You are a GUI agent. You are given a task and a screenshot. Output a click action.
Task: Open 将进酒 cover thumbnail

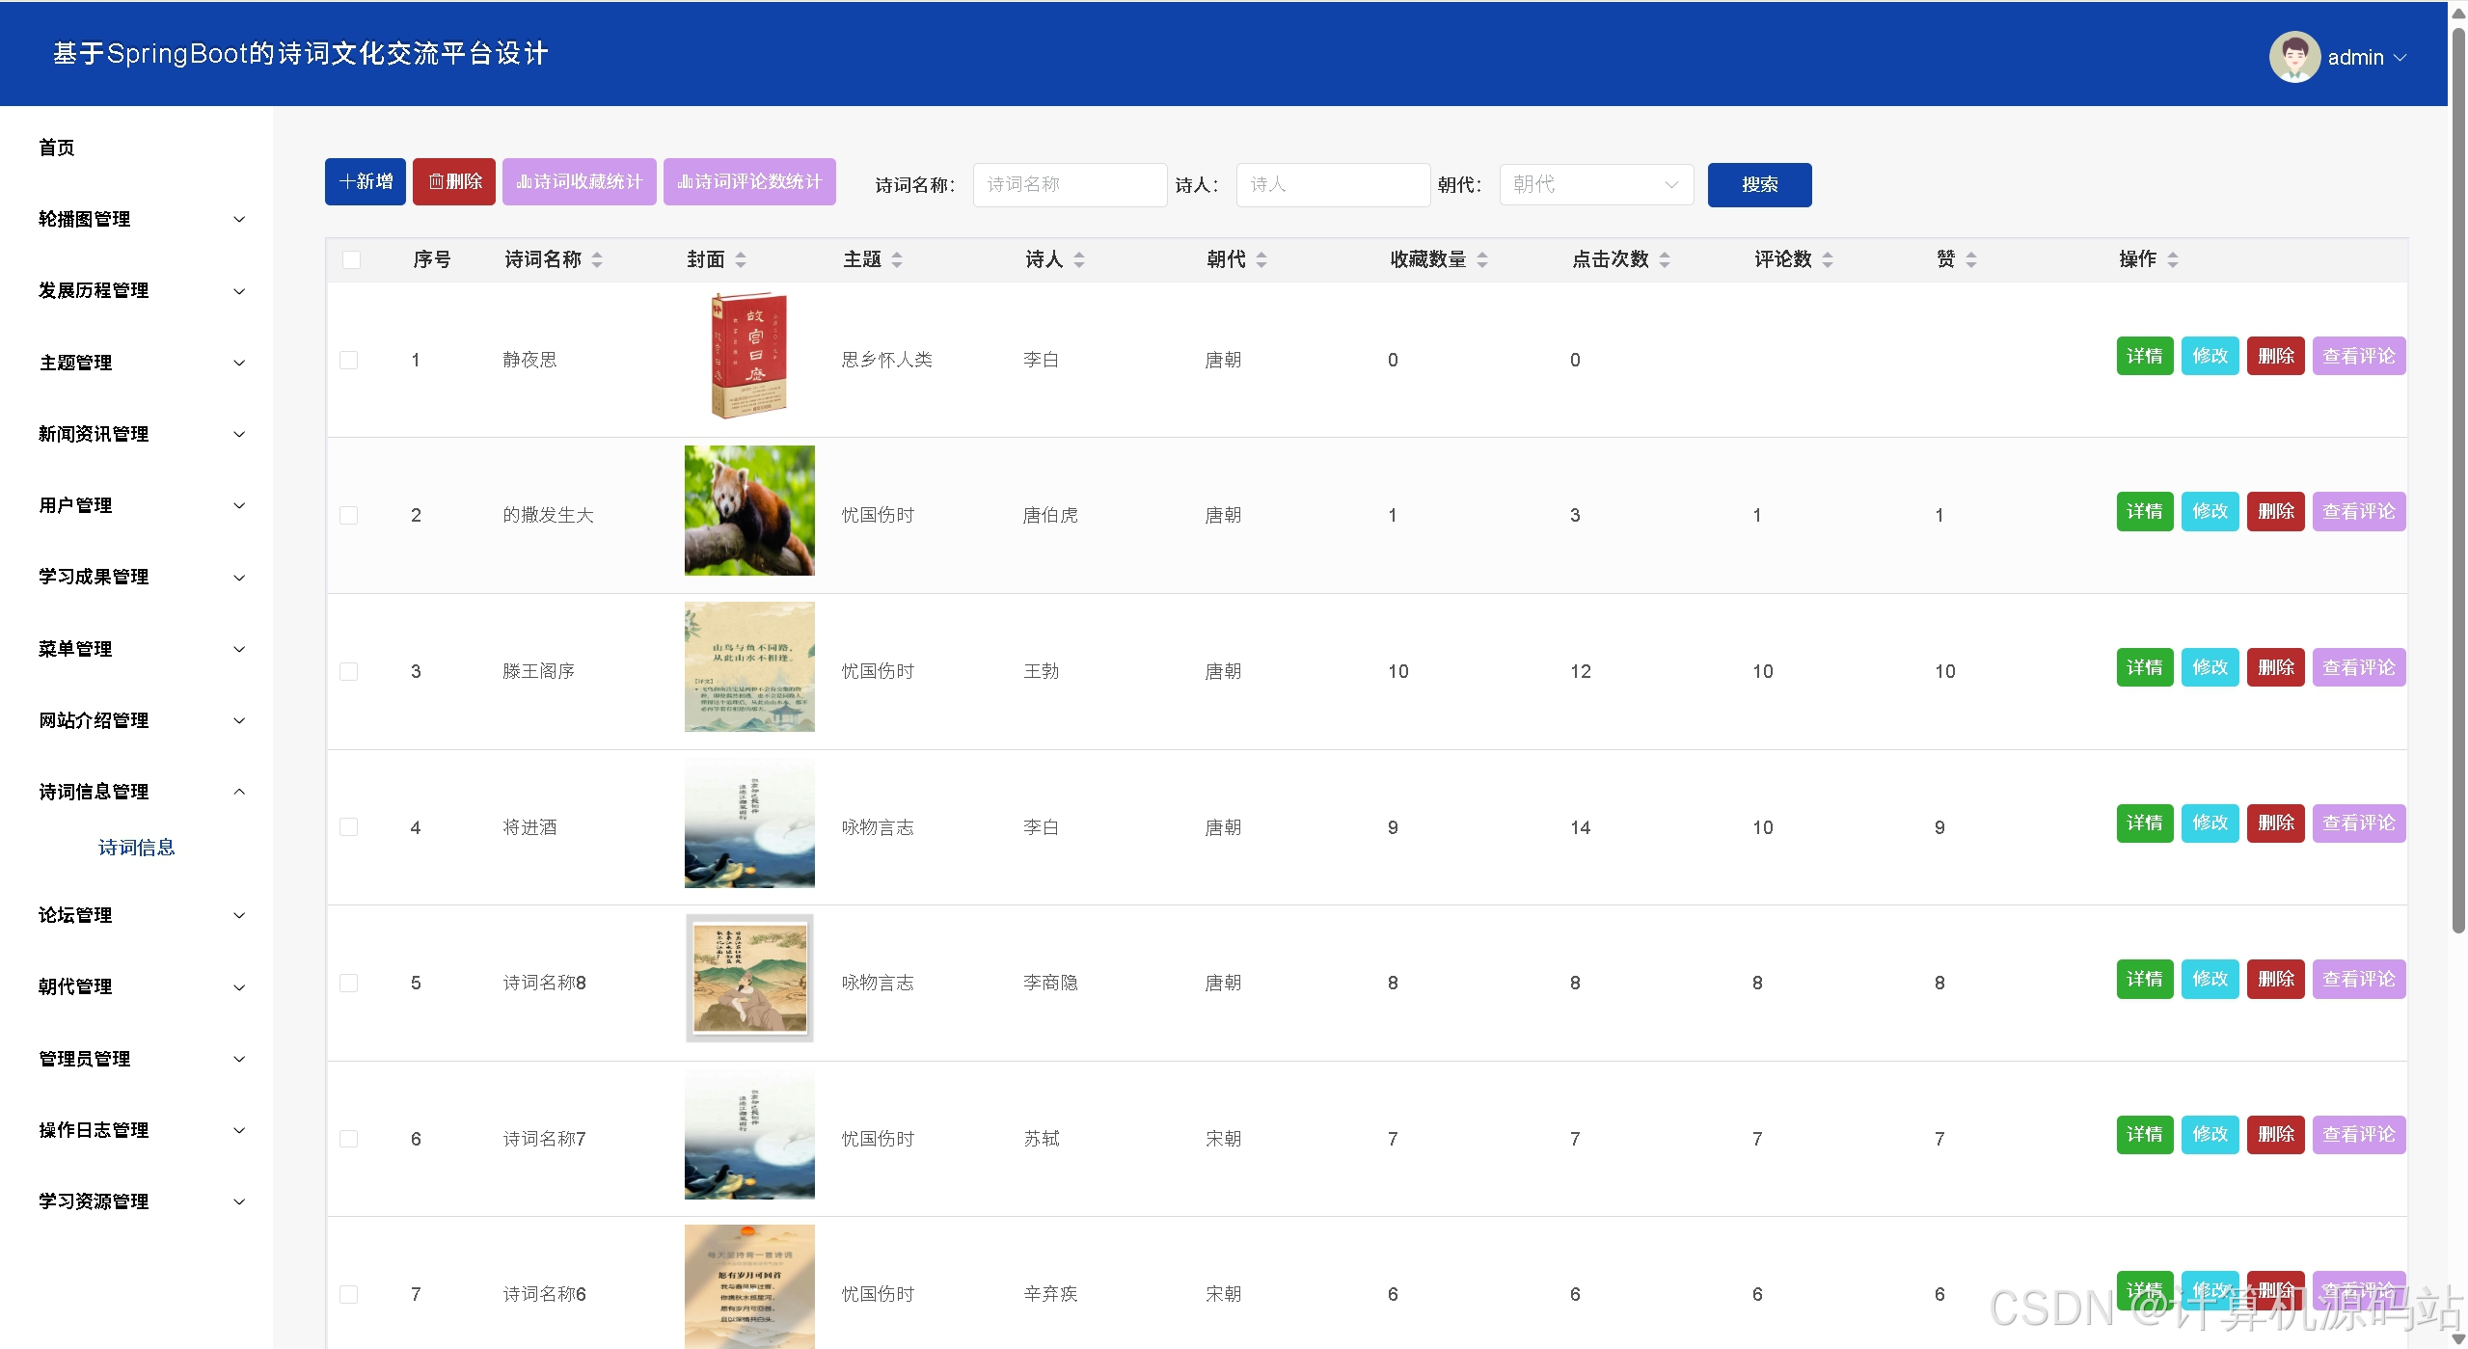(749, 823)
